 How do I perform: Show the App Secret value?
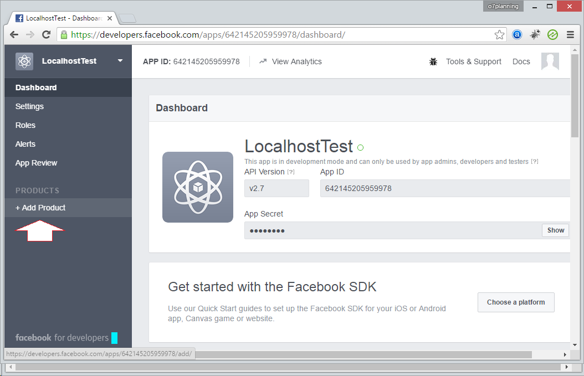pyautogui.click(x=555, y=230)
